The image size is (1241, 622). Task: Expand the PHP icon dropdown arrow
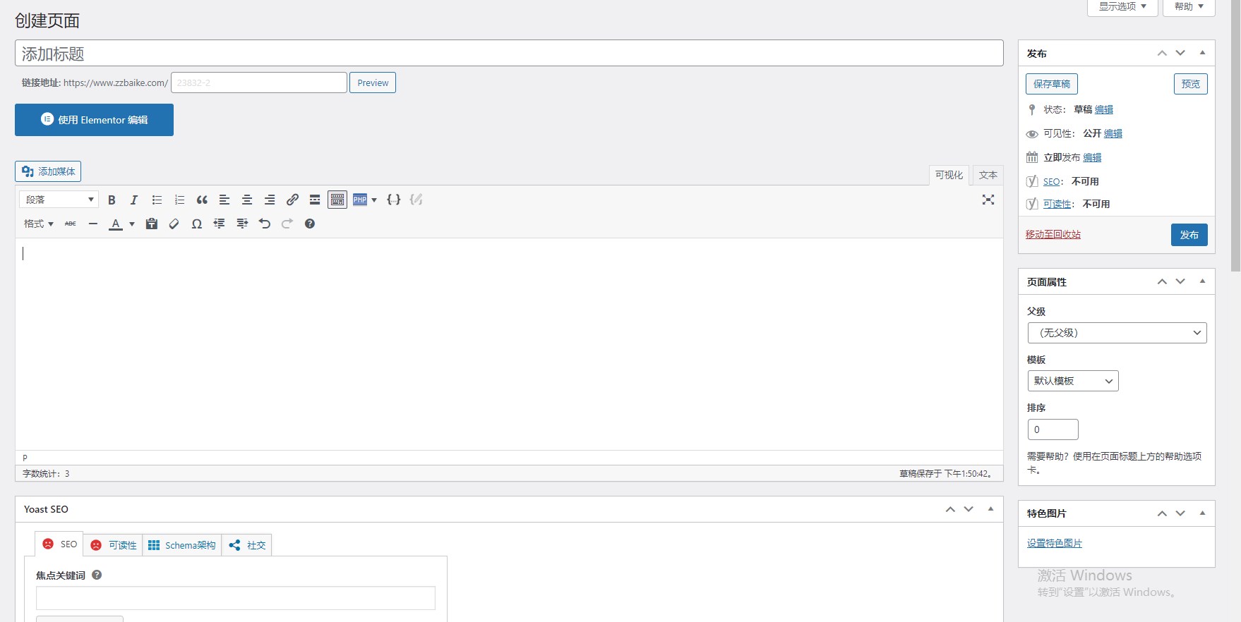pos(374,200)
